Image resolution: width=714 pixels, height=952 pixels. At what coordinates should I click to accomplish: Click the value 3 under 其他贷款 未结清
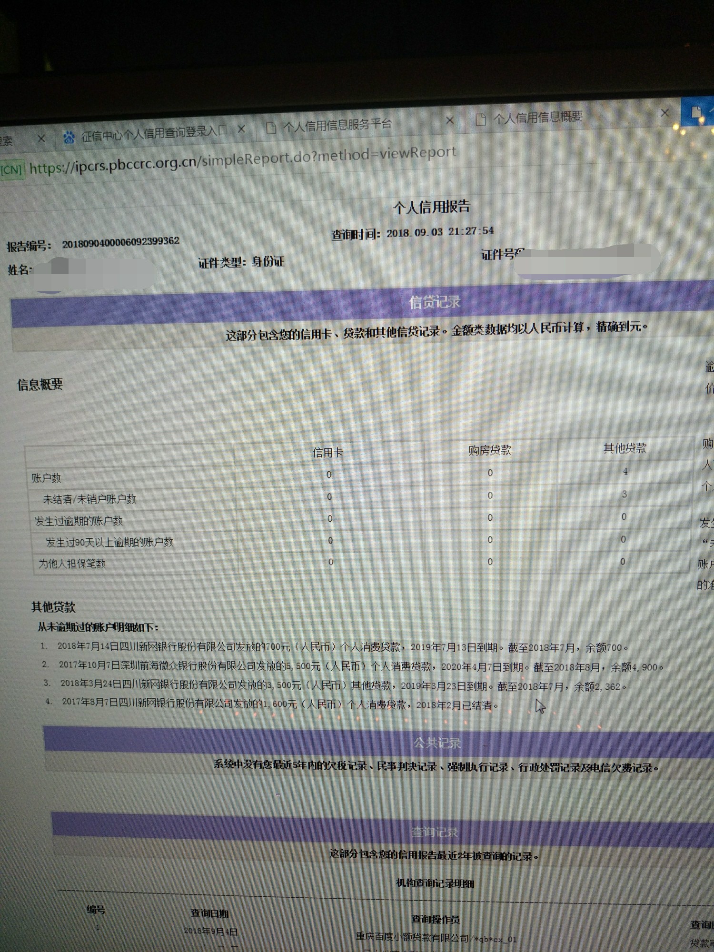[625, 495]
